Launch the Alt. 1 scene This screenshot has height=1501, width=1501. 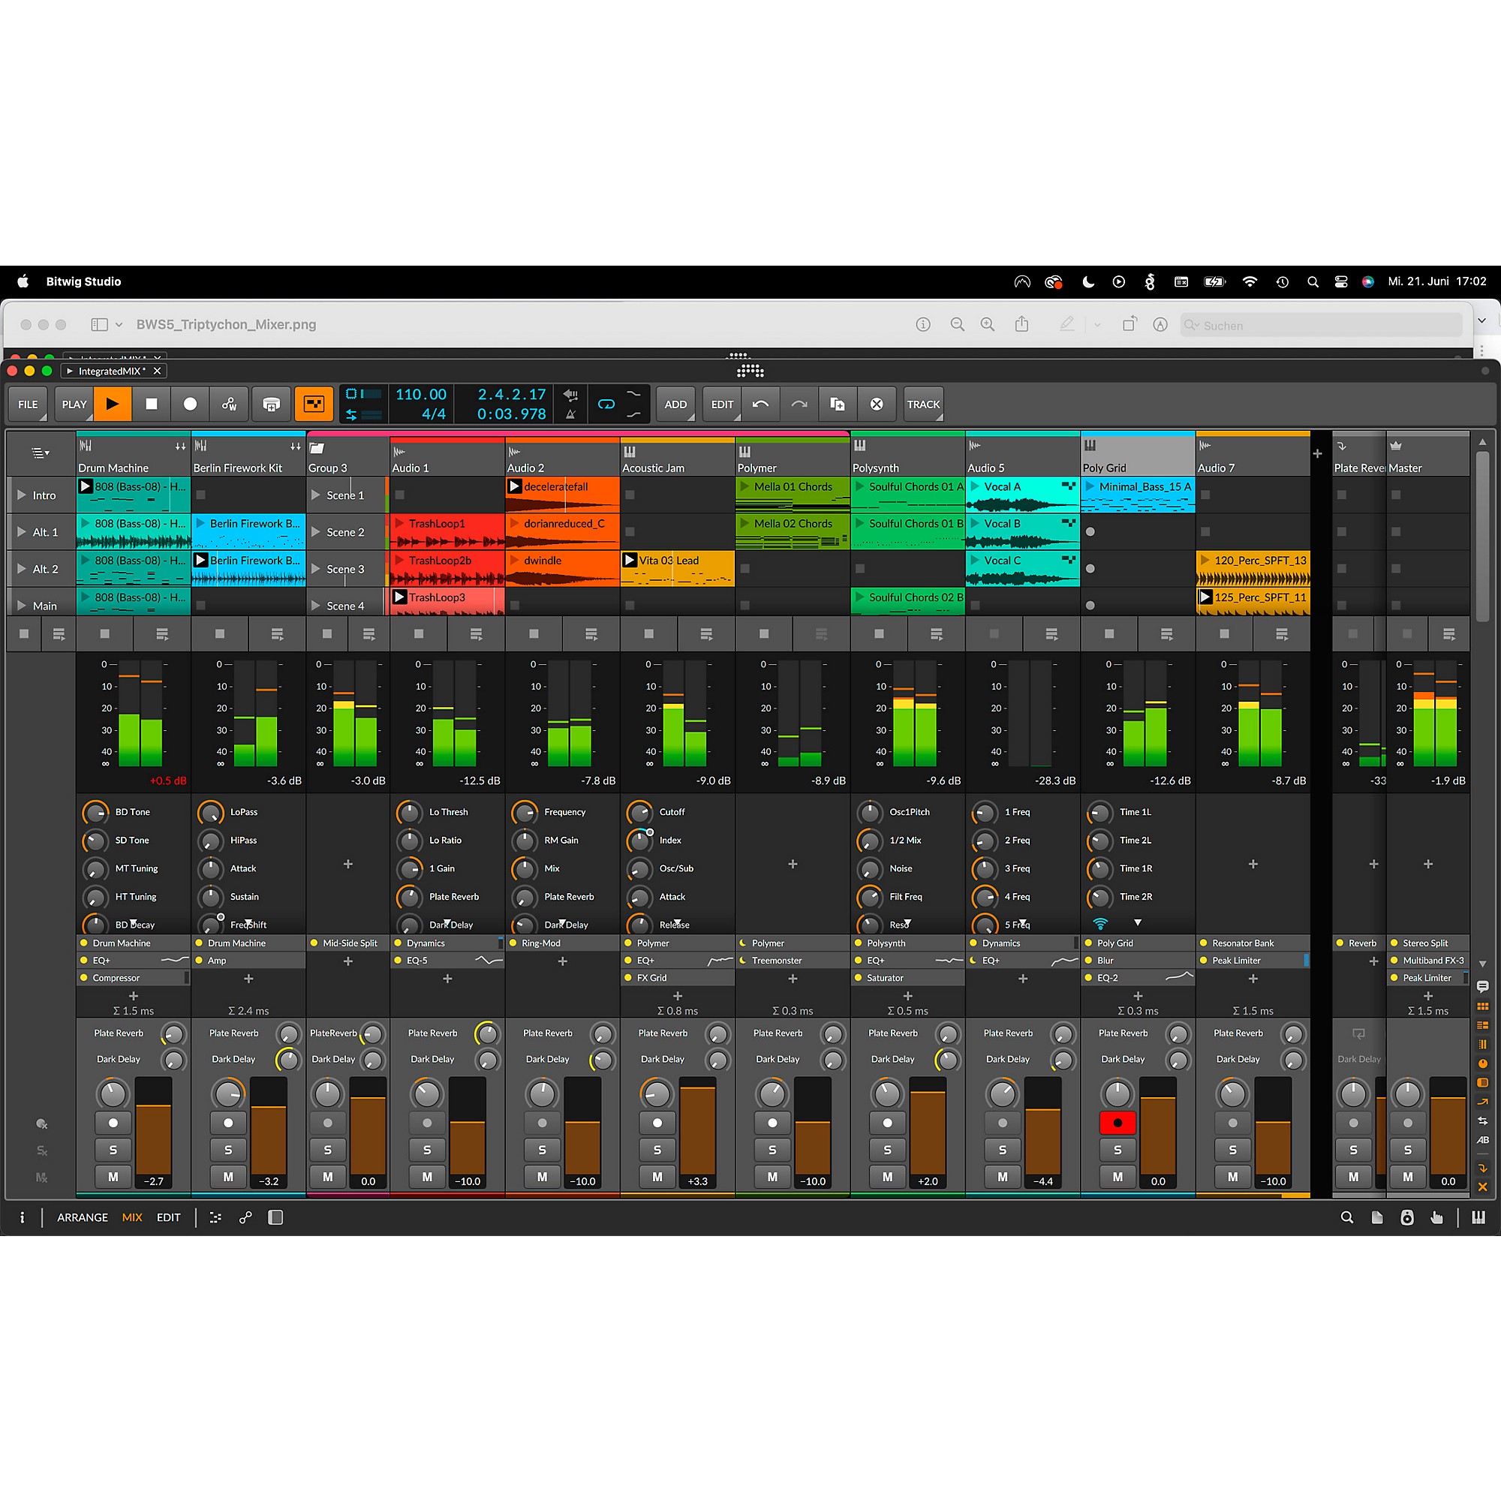(22, 532)
